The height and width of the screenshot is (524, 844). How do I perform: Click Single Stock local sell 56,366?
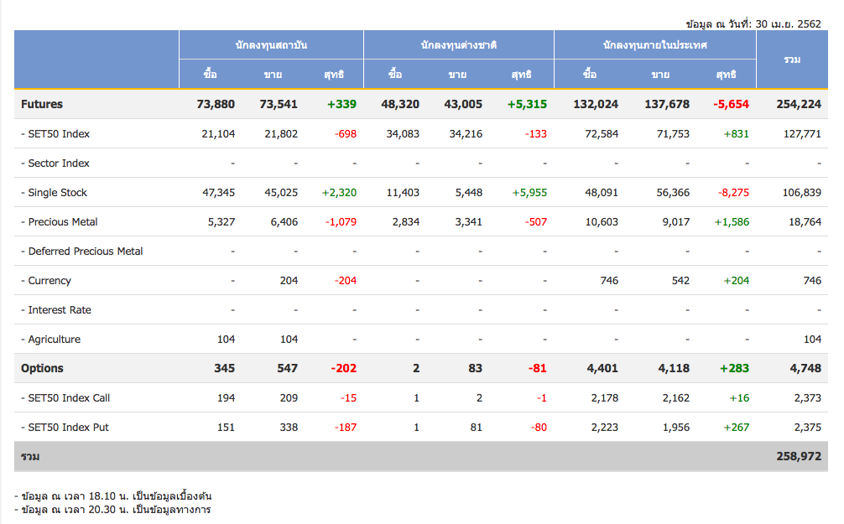tap(673, 193)
